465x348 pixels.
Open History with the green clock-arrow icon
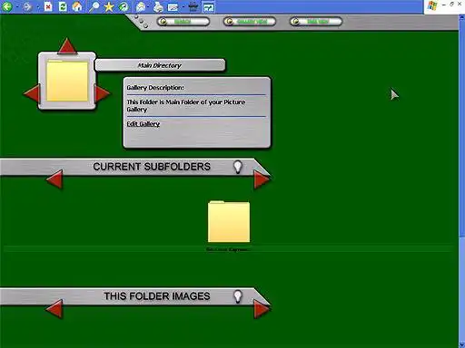(124, 6)
